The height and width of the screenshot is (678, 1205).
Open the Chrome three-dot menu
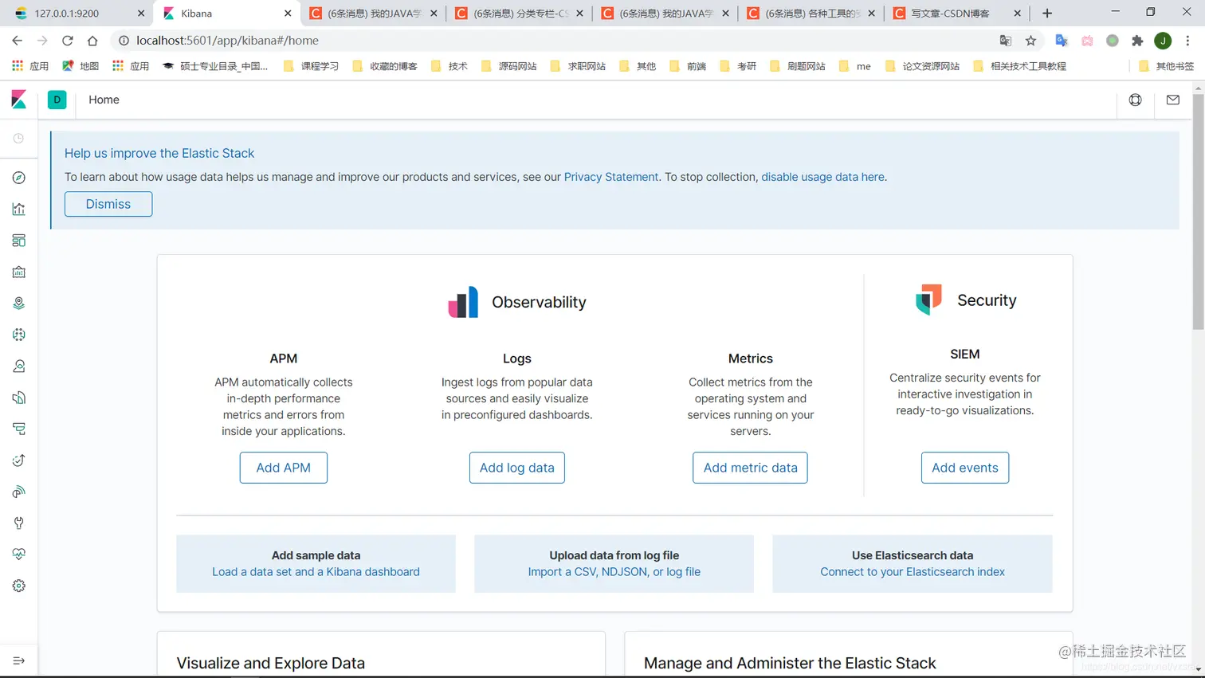point(1187,41)
